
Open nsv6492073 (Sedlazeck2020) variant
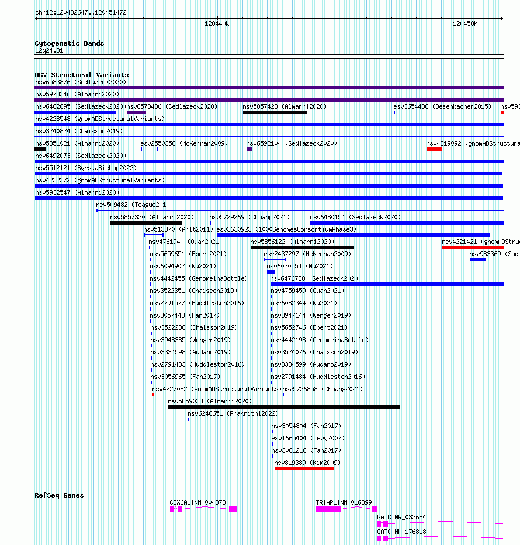(x=81, y=156)
